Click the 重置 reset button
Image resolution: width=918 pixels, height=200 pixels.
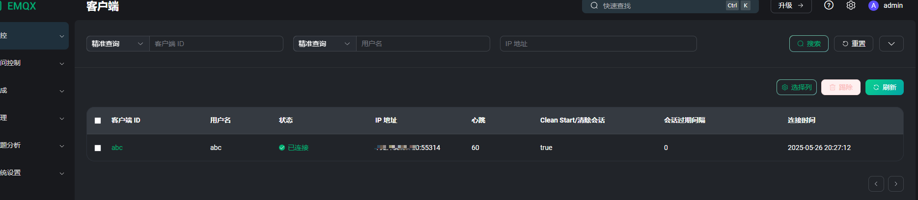click(854, 44)
